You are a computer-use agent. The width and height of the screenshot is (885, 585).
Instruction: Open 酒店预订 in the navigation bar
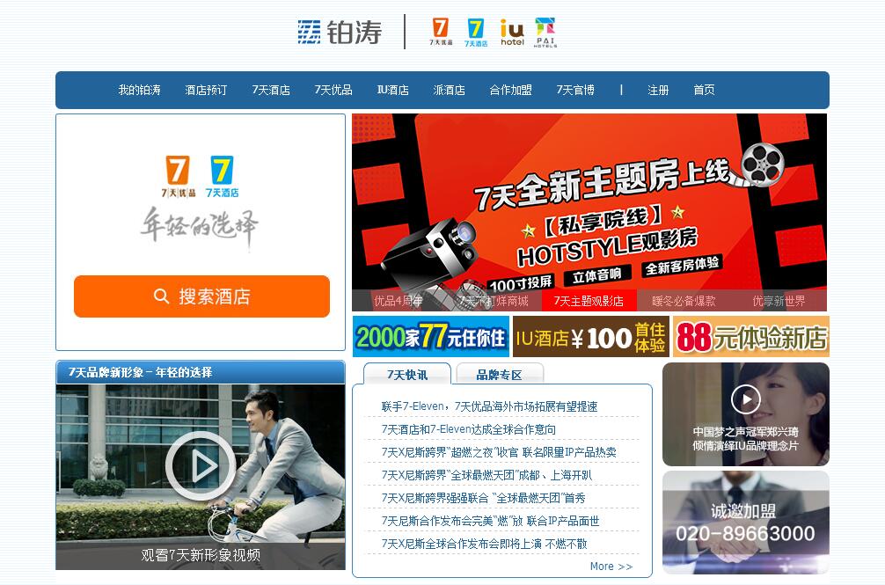click(206, 91)
